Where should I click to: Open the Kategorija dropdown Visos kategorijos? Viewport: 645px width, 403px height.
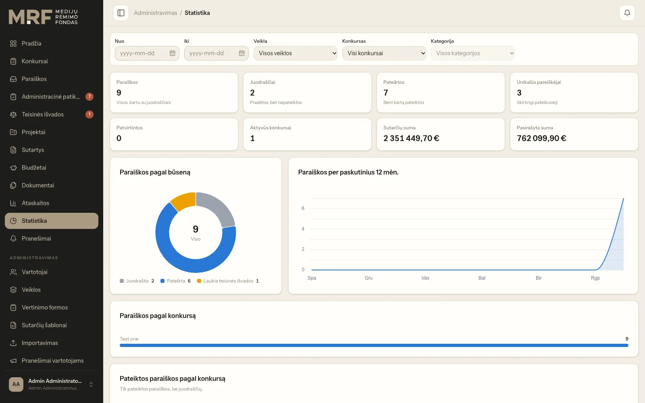[x=473, y=53]
